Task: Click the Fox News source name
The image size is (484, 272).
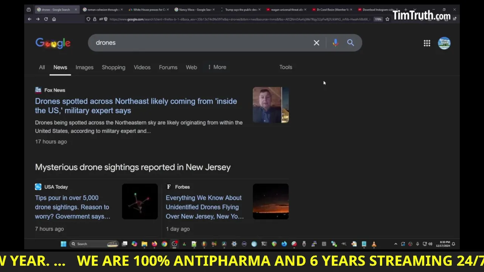Action: 55,90
